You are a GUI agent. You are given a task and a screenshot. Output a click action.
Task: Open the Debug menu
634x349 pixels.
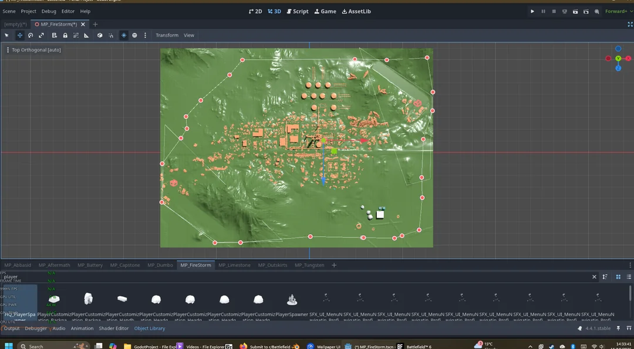coord(49,11)
